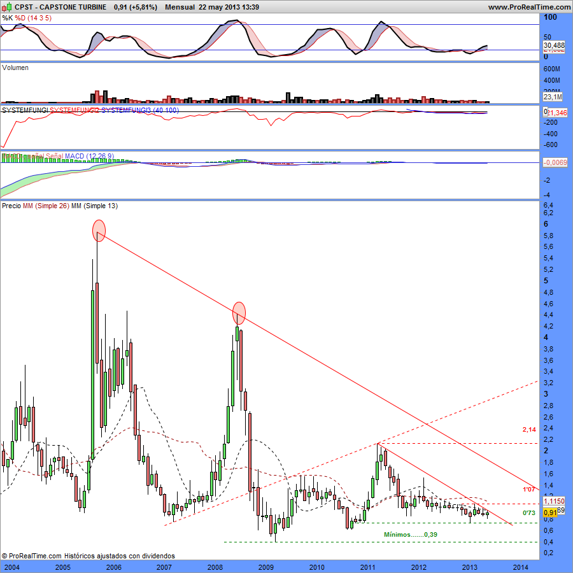This screenshot has height=573, width=573.
Task: Click the candlestick icon beside the CPST title
Action: [7, 7]
